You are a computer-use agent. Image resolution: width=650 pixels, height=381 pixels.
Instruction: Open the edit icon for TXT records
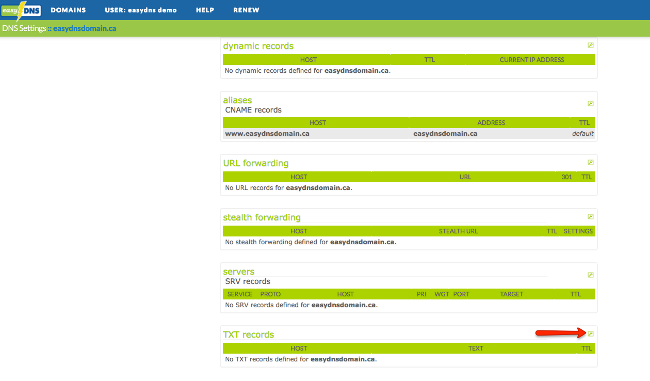[x=591, y=334]
